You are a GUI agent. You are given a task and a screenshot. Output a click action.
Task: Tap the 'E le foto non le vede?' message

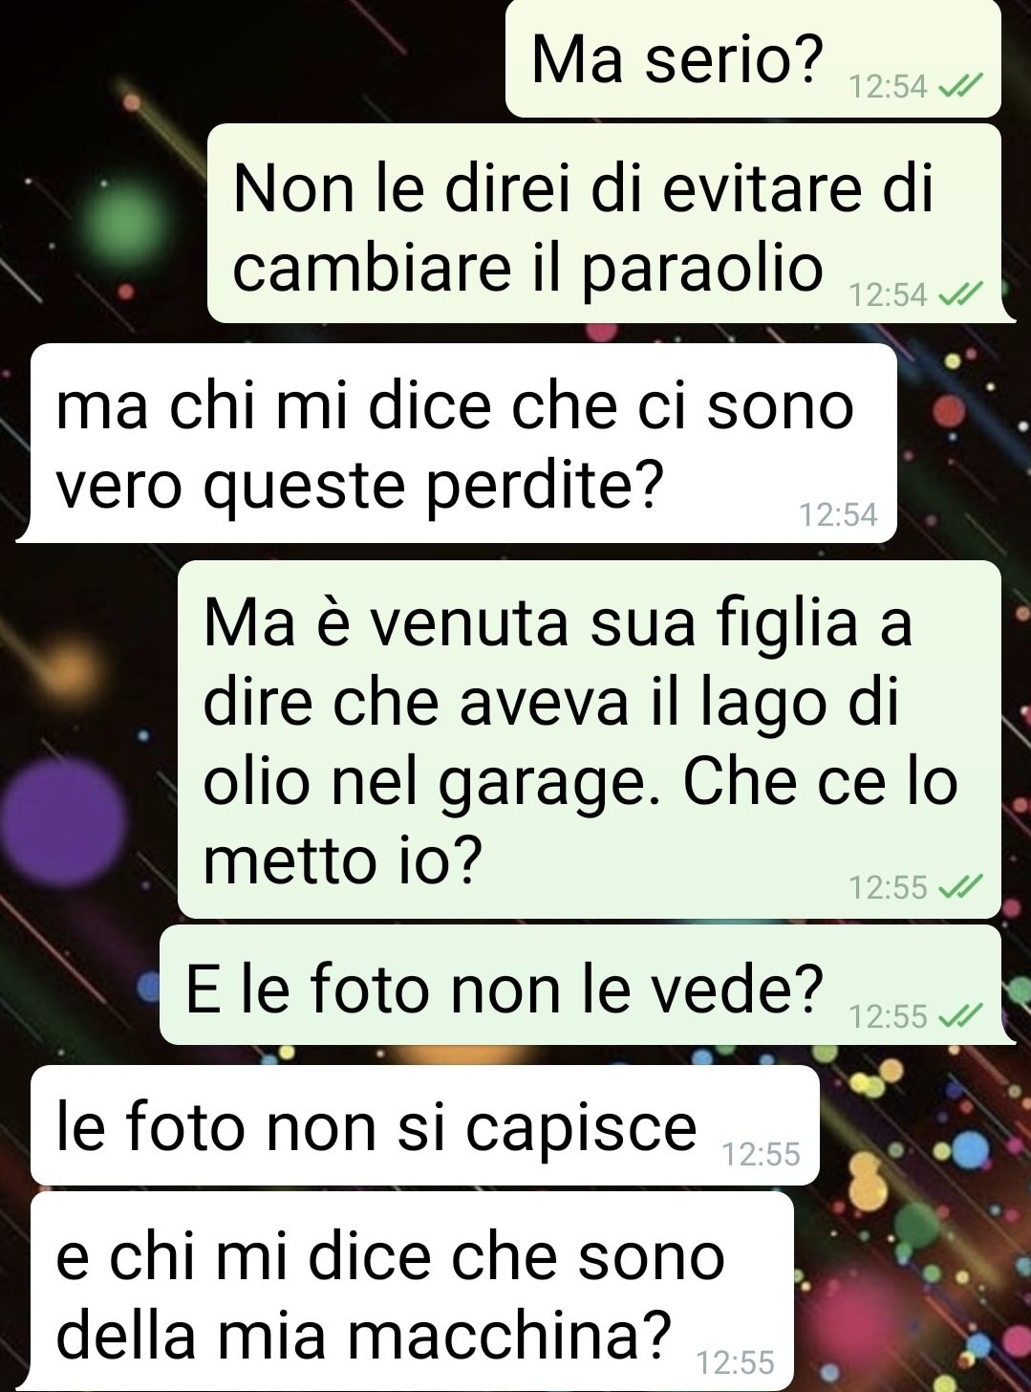(580, 985)
